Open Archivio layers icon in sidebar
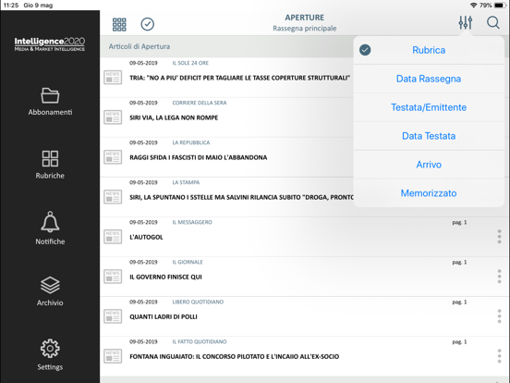510x383 pixels. pos(50,285)
